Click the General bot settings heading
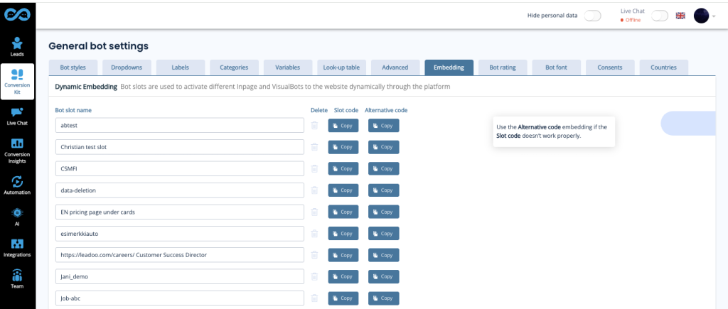 (98, 46)
